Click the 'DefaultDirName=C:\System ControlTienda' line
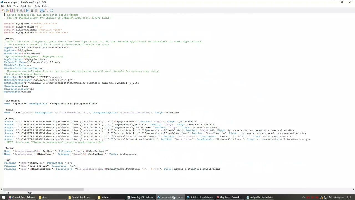This screenshot has width=355, height=200. [32, 62]
